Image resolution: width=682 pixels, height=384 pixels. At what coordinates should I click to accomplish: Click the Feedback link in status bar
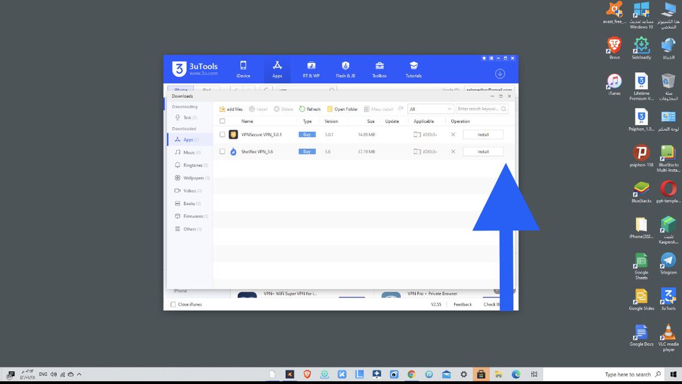coord(463,304)
